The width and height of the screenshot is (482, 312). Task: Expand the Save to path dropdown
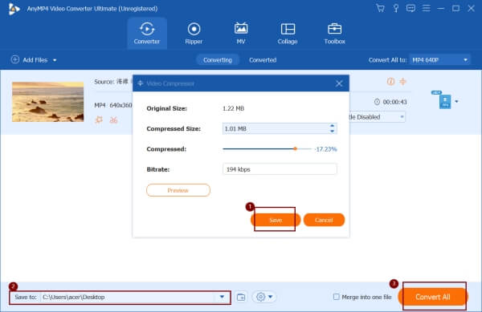222,297
